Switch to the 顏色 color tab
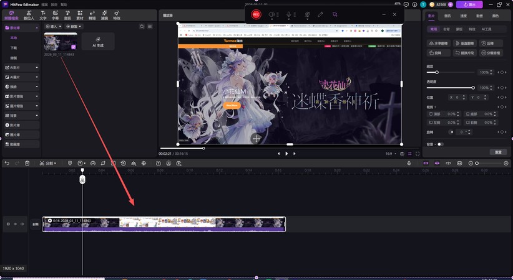 [496, 16]
